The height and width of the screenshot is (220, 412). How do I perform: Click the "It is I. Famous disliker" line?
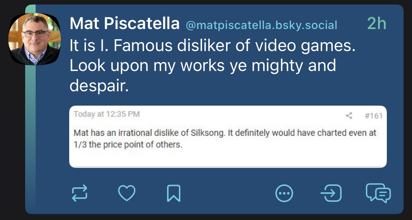(x=212, y=47)
